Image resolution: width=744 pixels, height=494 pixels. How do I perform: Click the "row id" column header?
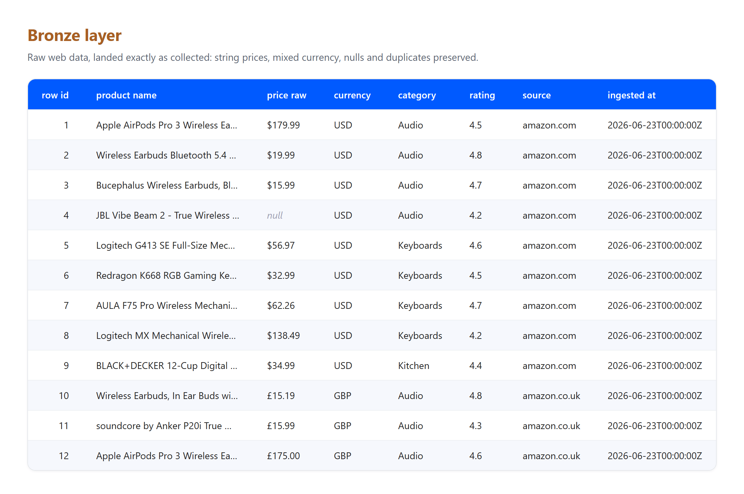[55, 95]
